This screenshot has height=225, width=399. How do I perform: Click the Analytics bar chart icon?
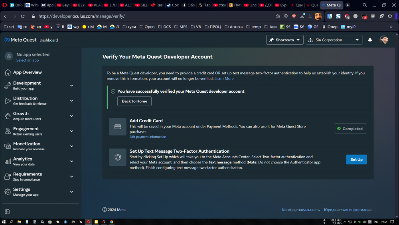click(x=8, y=161)
